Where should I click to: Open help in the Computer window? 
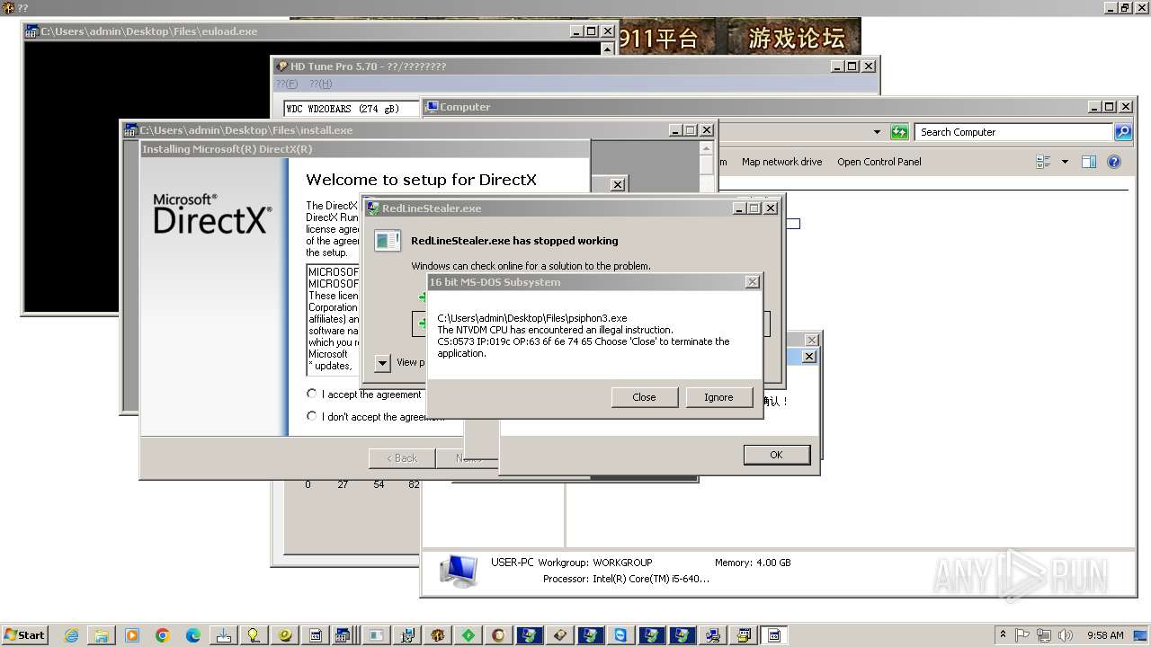pos(1114,162)
